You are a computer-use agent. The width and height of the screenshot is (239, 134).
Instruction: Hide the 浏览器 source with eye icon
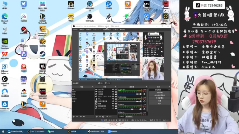pos(113,94)
